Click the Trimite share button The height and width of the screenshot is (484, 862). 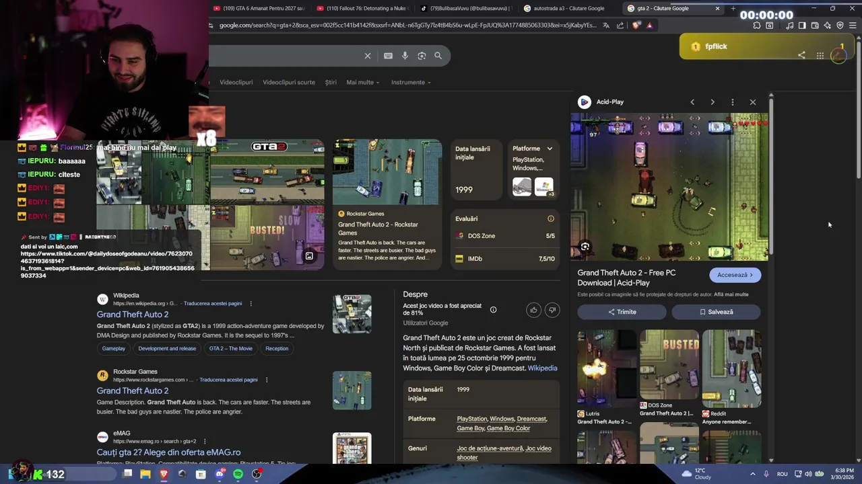(x=622, y=312)
